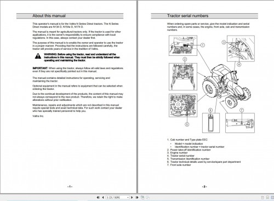Click the paragraph 'When ordering spare parts or service'
Screen dimensions: 274x201
(x=208, y=27)
